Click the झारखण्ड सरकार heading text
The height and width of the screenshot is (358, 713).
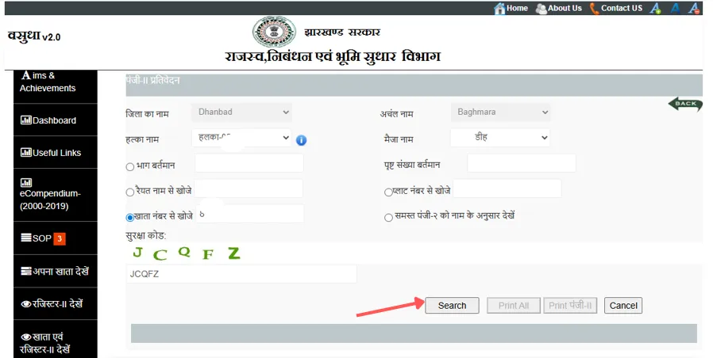point(342,32)
